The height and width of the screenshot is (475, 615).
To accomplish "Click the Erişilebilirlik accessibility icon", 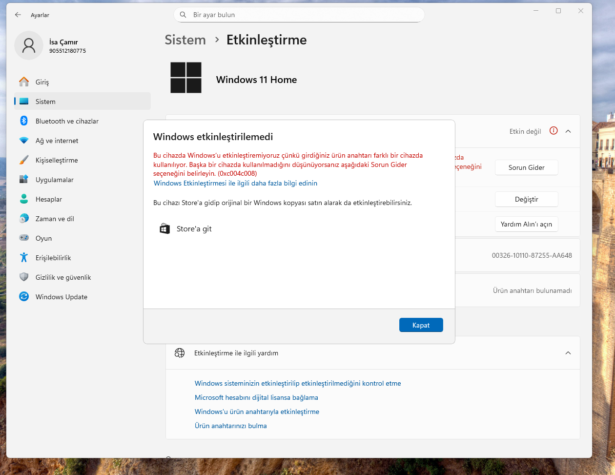I will (x=24, y=258).
